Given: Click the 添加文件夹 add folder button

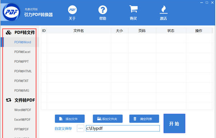Looking at the screenshot, I should point(108,119).
